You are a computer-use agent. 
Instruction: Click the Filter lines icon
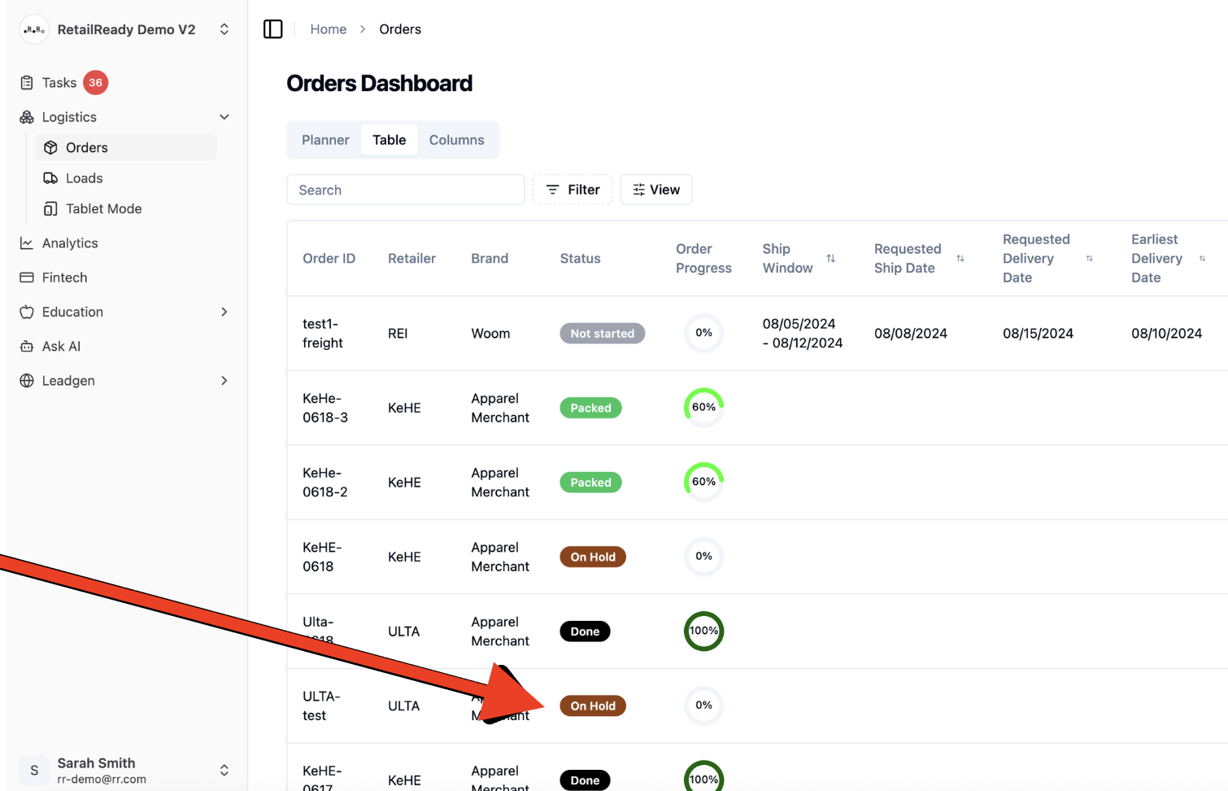[x=553, y=190]
